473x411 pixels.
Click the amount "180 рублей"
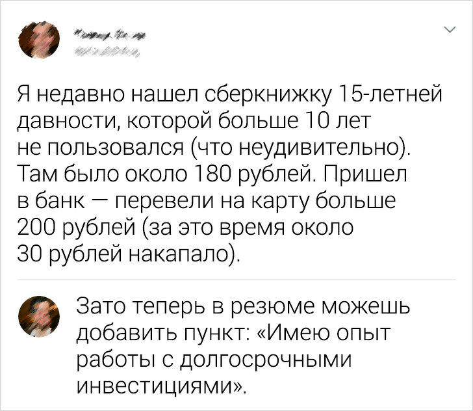click(227, 174)
